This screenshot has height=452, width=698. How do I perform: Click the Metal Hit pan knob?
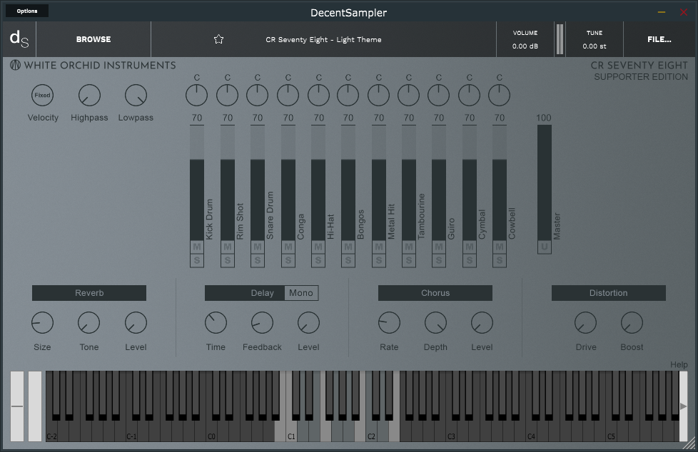(379, 96)
